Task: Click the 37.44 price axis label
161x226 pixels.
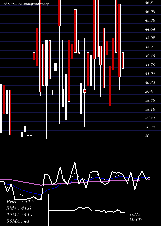Action: point(150,118)
